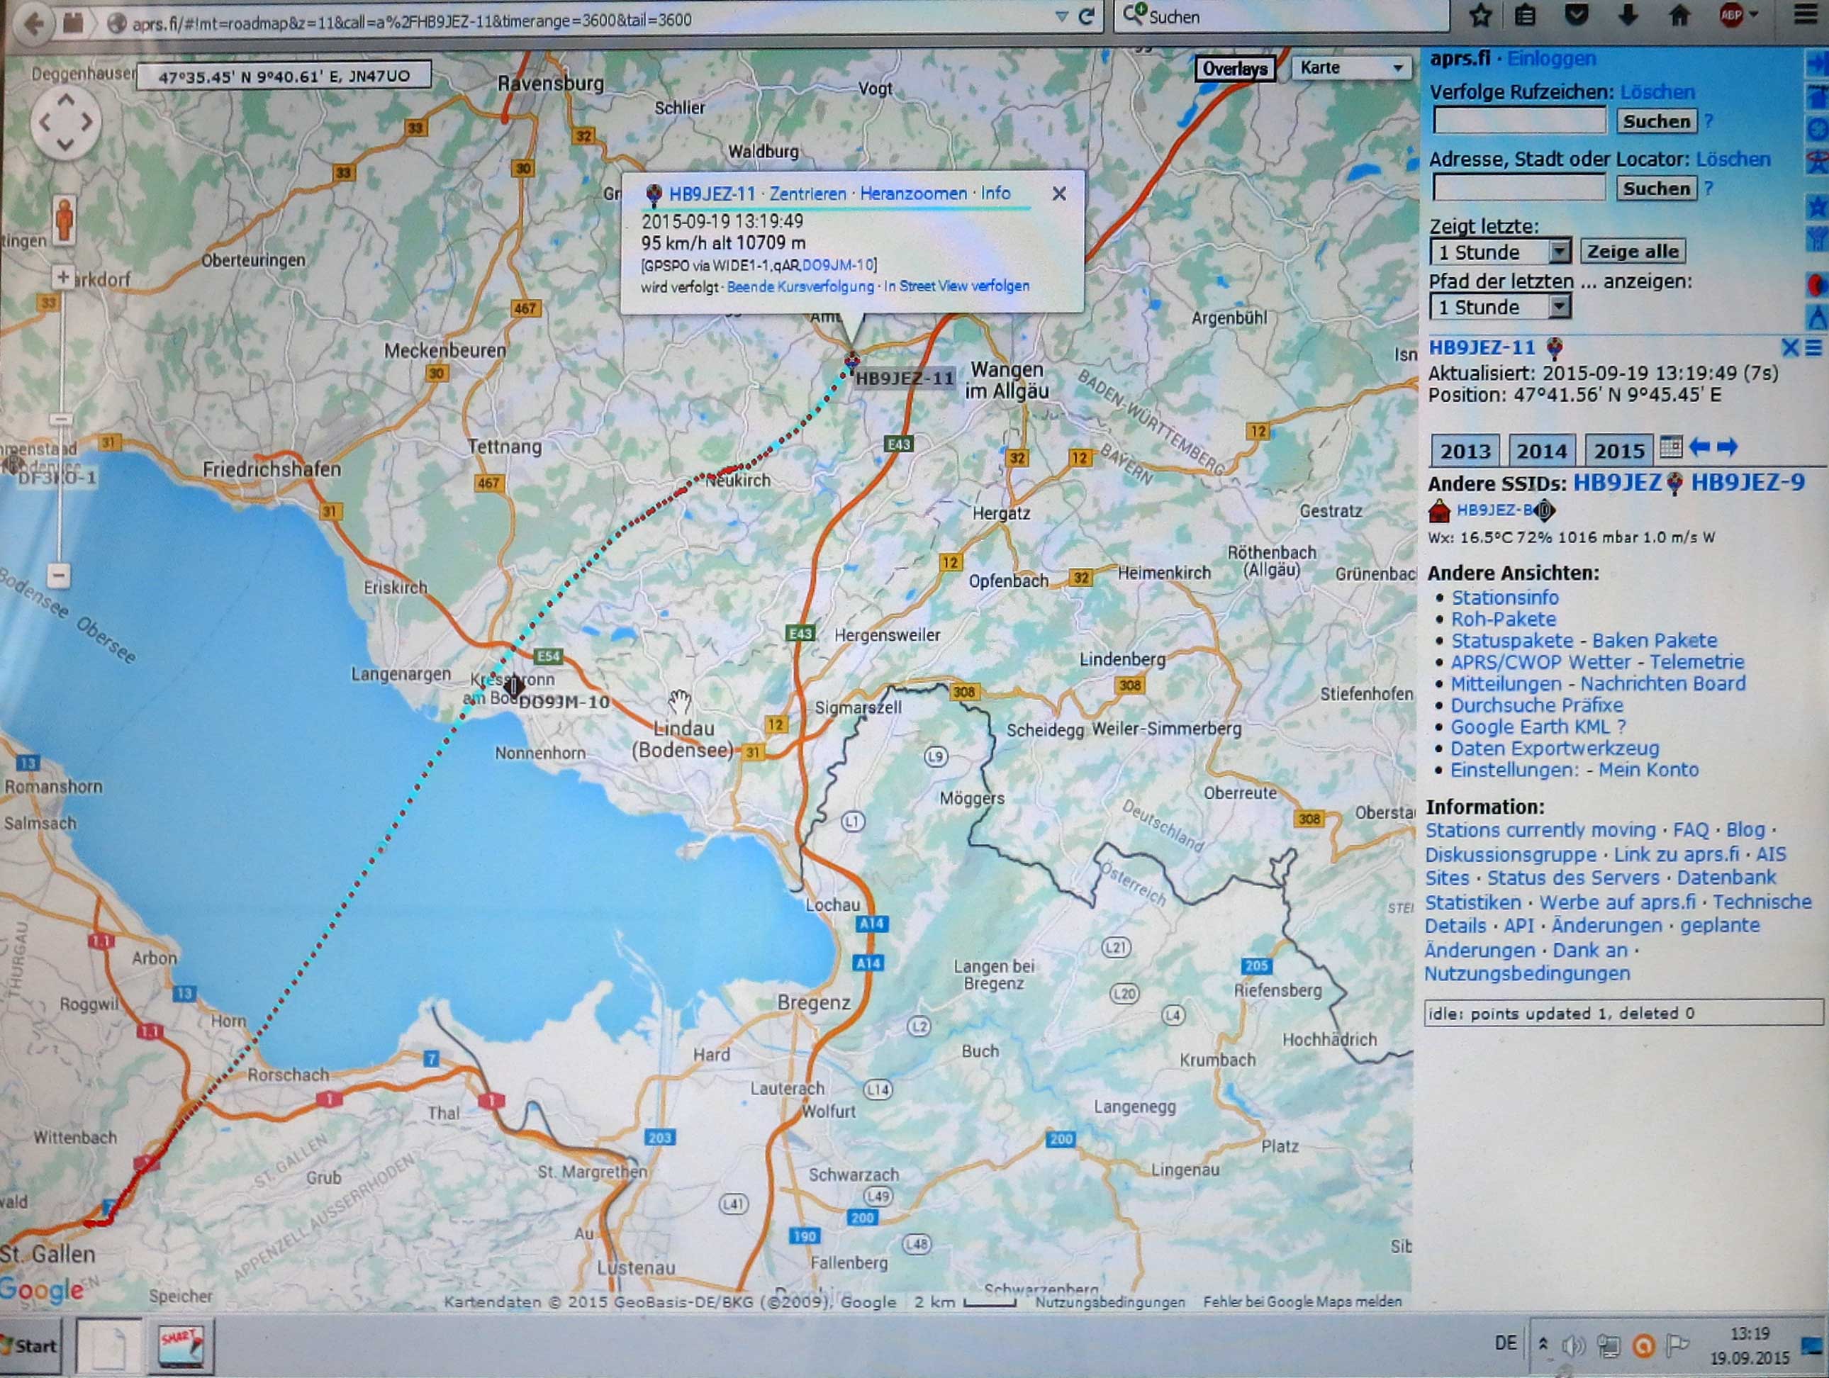The width and height of the screenshot is (1829, 1378).
Task: Go back with the browser back arrow
Action: click(33, 24)
